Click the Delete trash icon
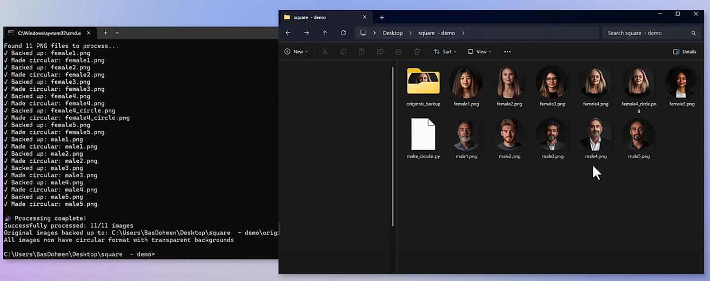The image size is (710, 281). [x=417, y=52]
